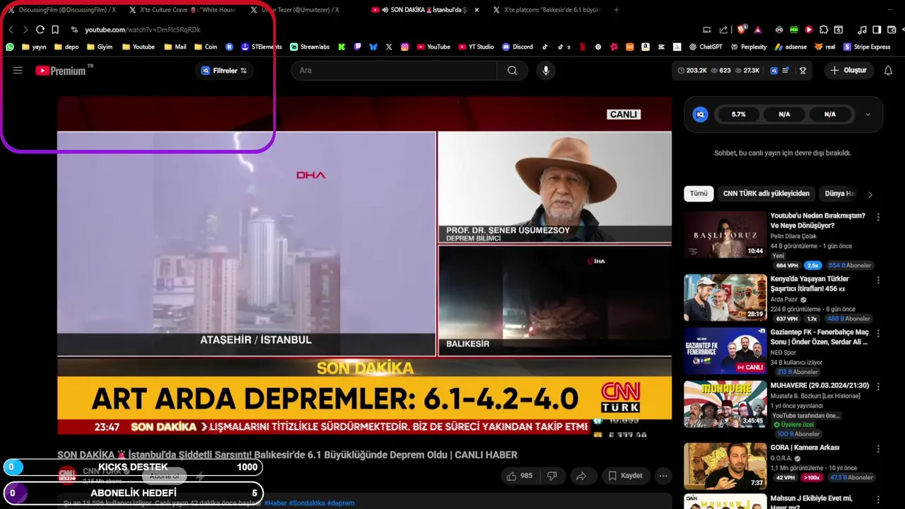Open the Amazon bookmark icon
905x509 pixels.
[x=646, y=47]
